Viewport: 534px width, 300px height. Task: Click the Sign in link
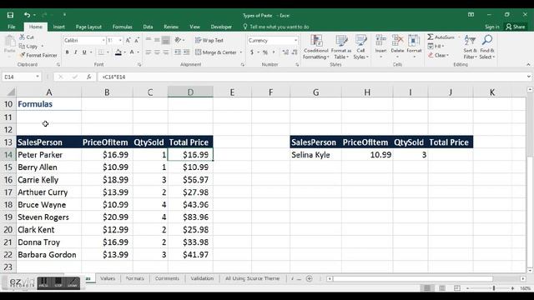[491, 27]
